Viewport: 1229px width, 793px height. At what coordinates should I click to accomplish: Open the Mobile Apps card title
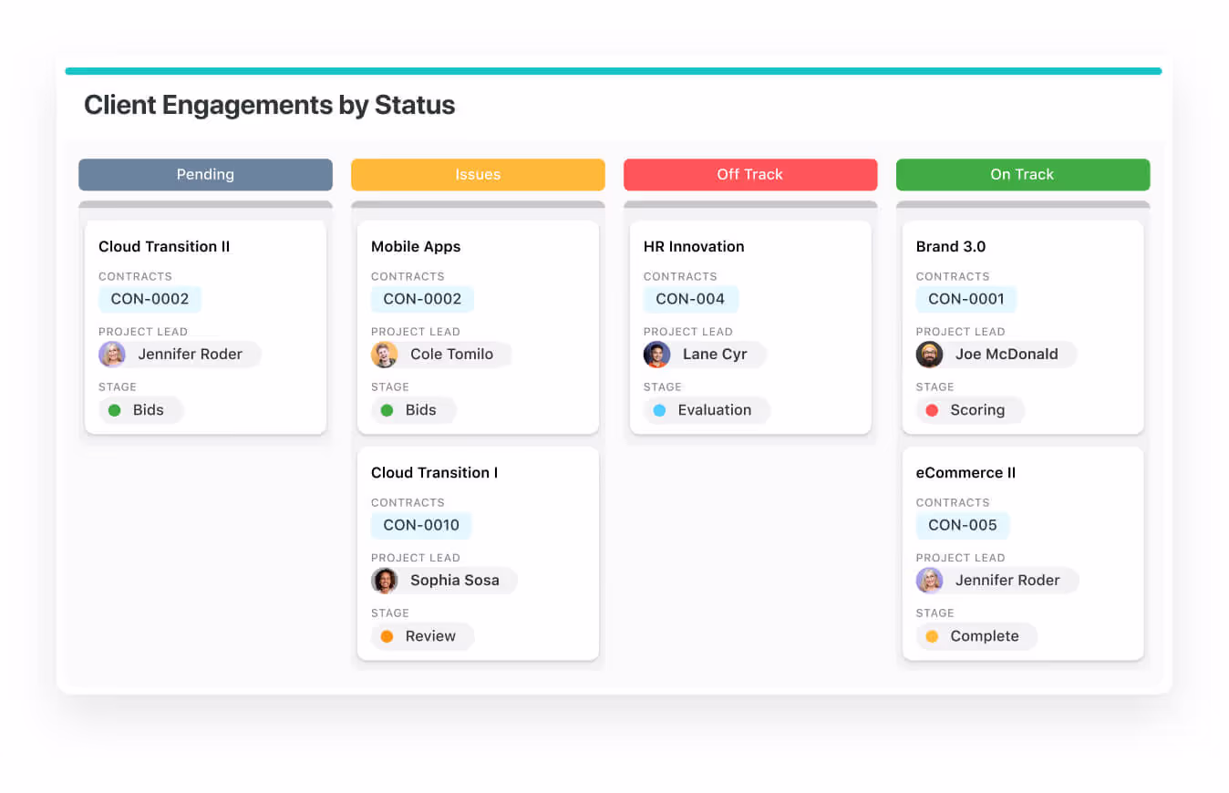point(416,247)
